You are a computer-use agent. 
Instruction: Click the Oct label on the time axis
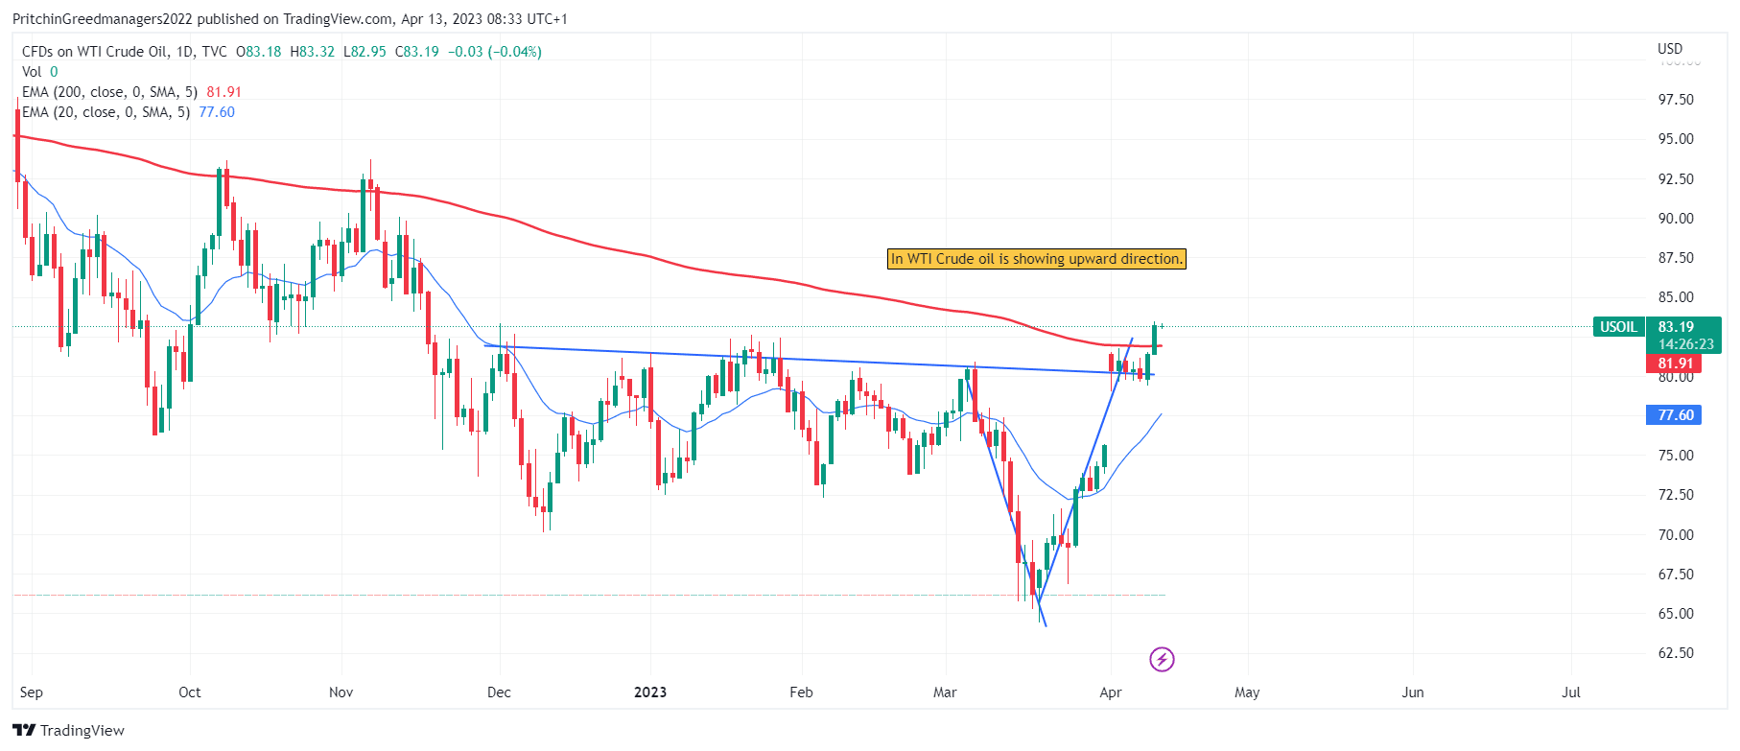190,692
